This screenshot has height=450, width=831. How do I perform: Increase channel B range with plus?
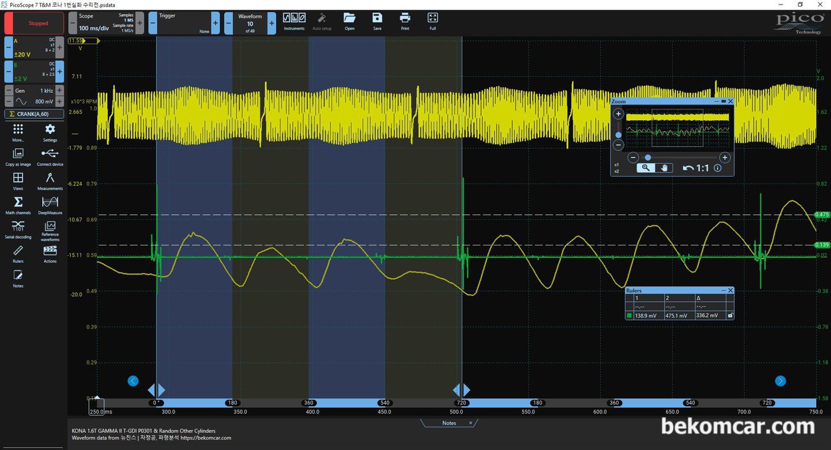(x=60, y=71)
